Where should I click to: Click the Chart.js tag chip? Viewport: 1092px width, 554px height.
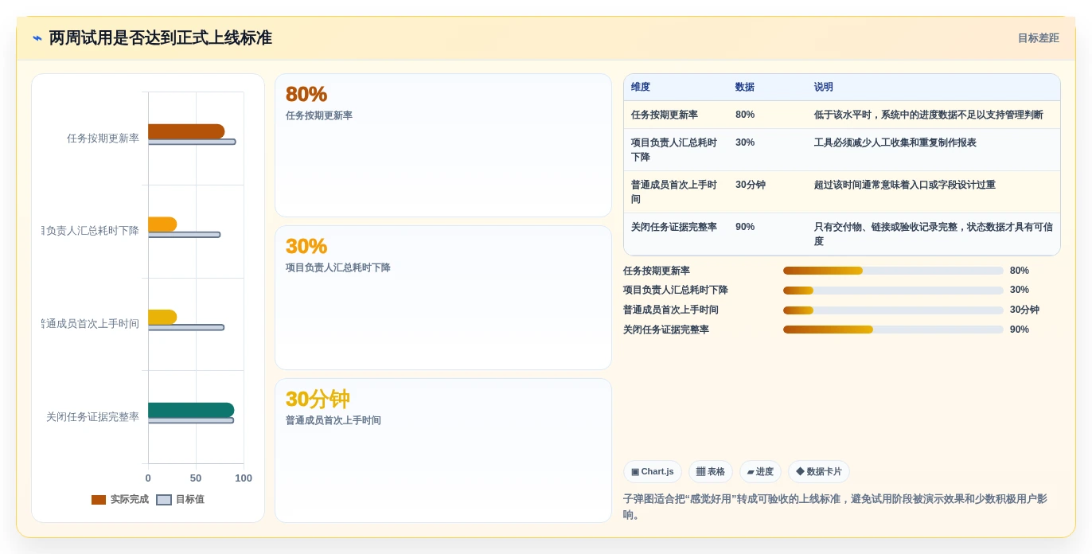(653, 472)
